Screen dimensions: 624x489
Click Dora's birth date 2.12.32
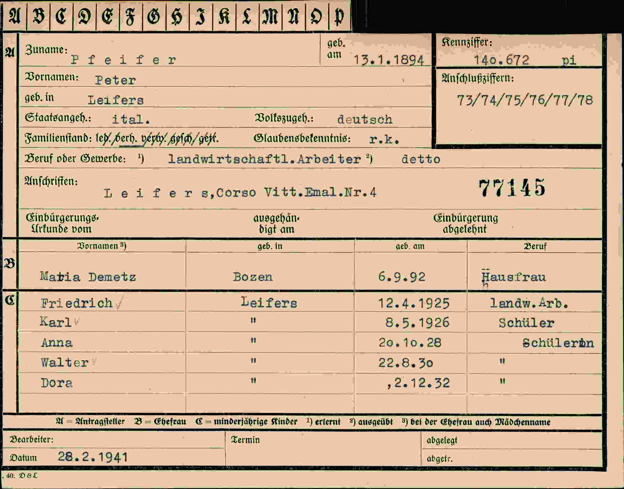[422, 383]
